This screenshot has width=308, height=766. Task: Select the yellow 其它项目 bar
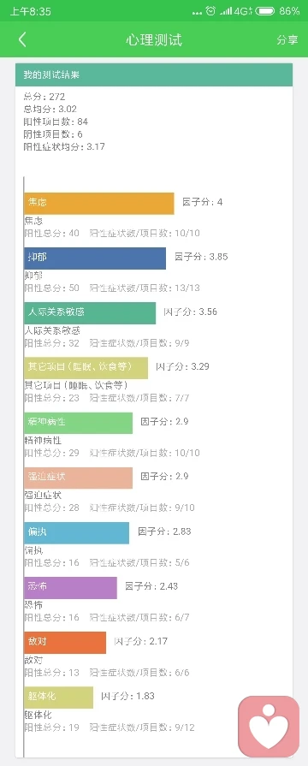86,368
